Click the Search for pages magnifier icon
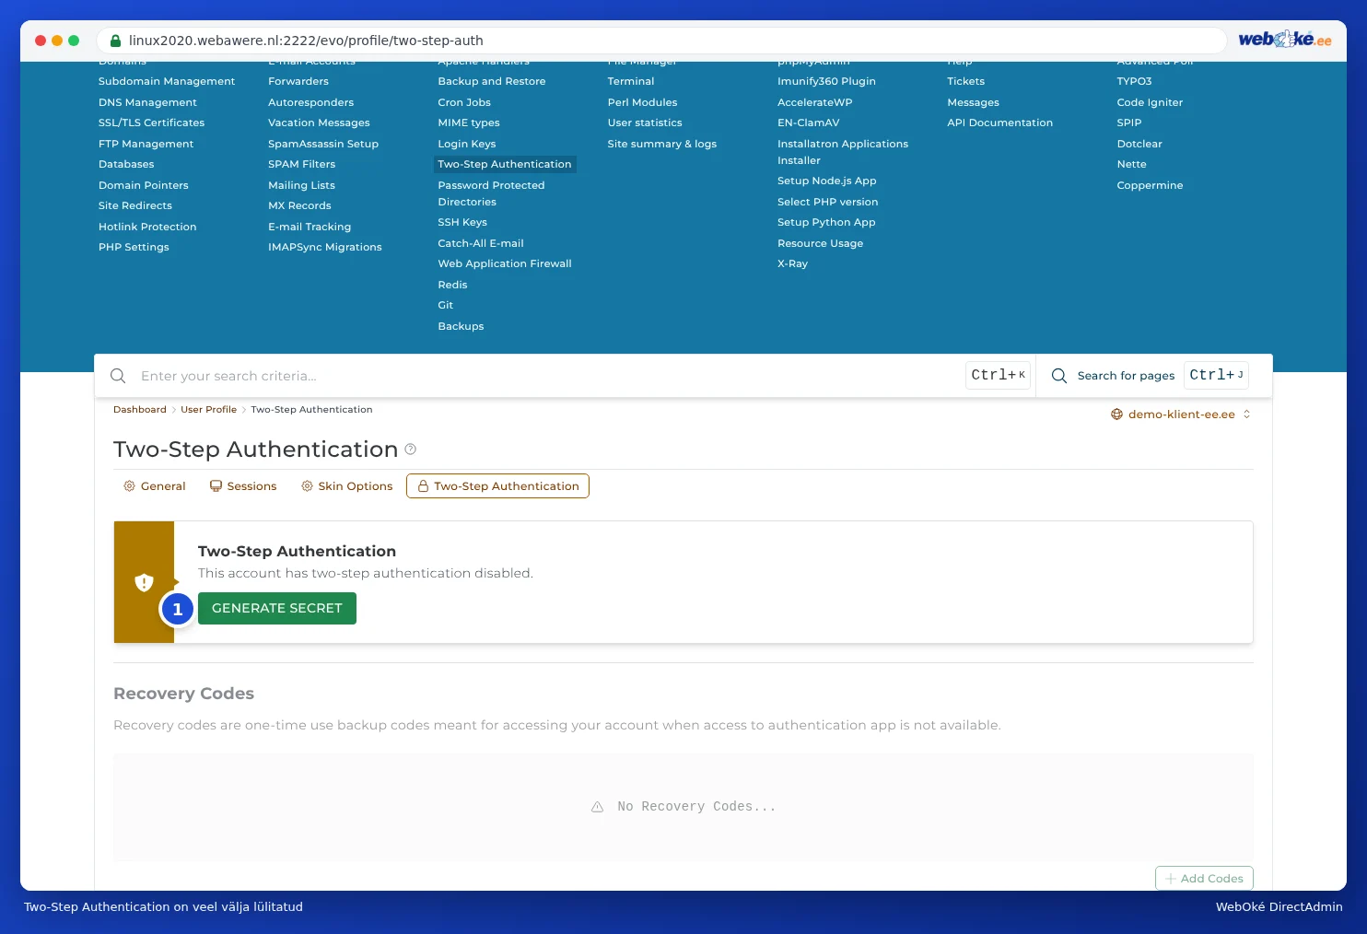 coord(1059,376)
